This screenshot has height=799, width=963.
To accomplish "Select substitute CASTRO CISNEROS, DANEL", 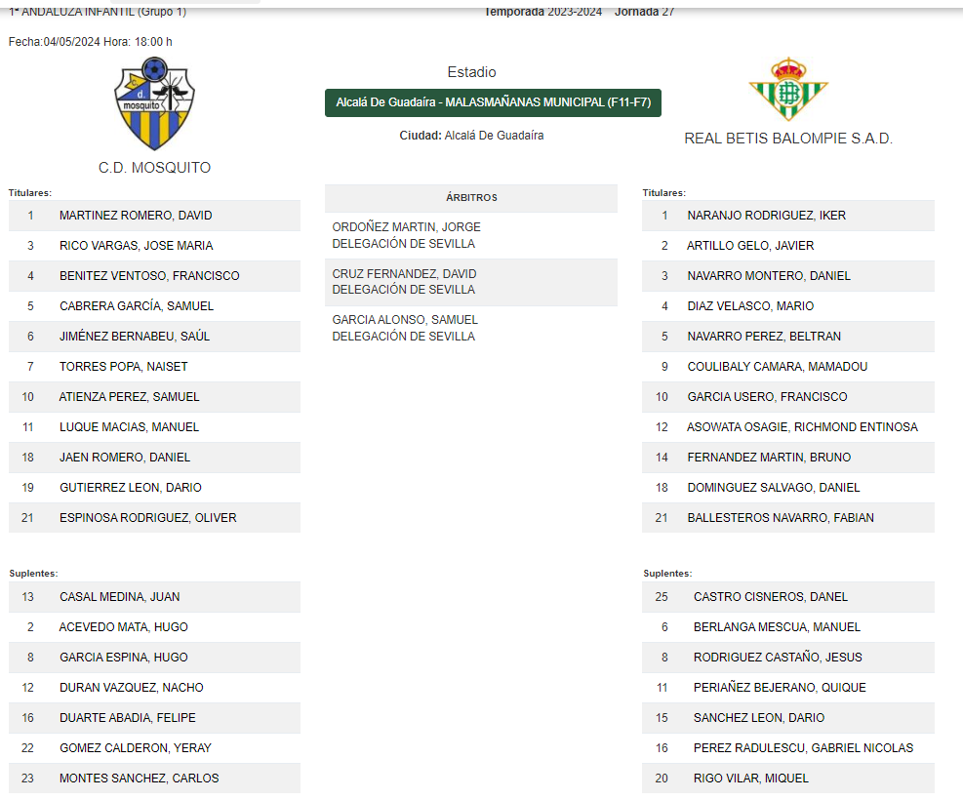I will 771,597.
